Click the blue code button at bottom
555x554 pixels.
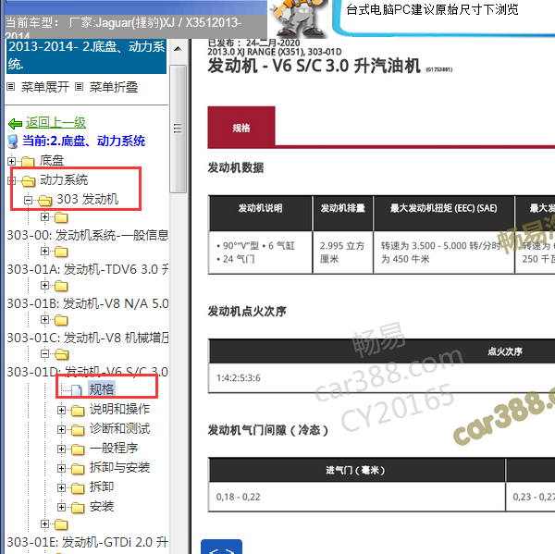pos(222,548)
